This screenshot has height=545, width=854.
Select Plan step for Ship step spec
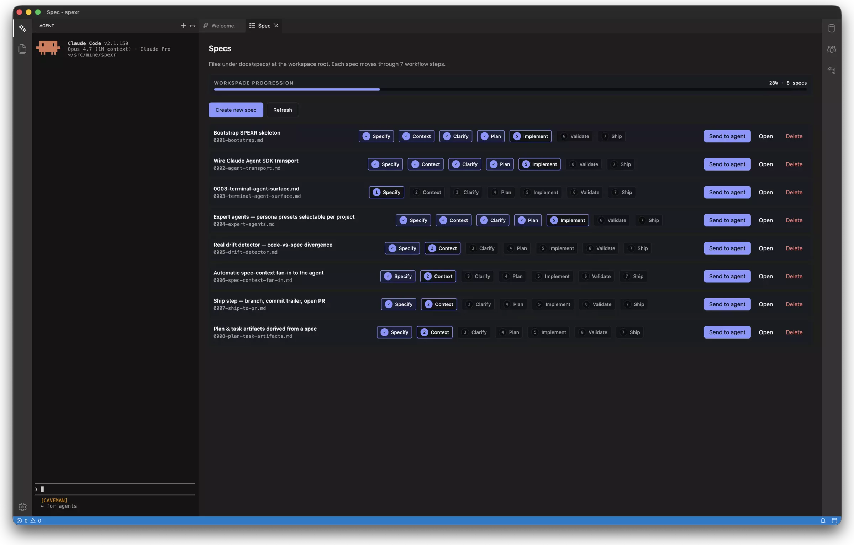513,304
